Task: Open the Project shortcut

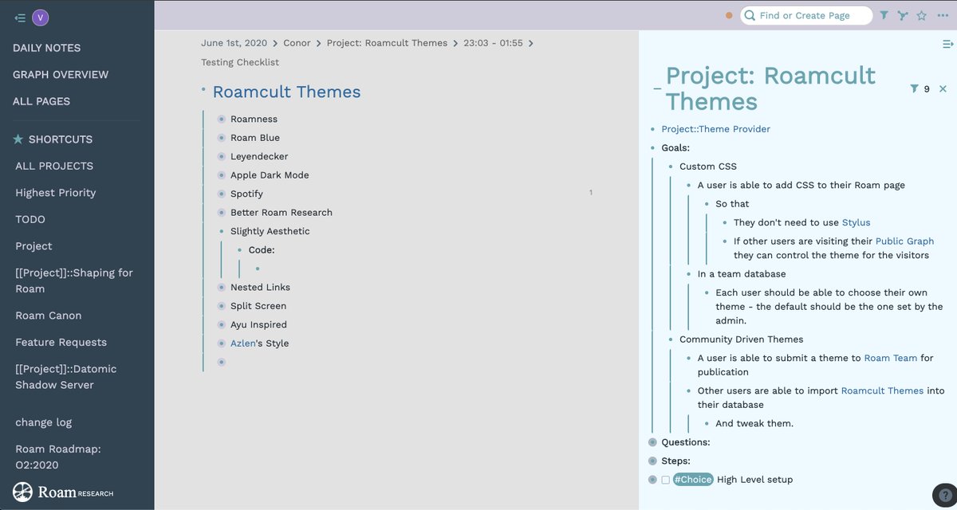Action: click(33, 246)
